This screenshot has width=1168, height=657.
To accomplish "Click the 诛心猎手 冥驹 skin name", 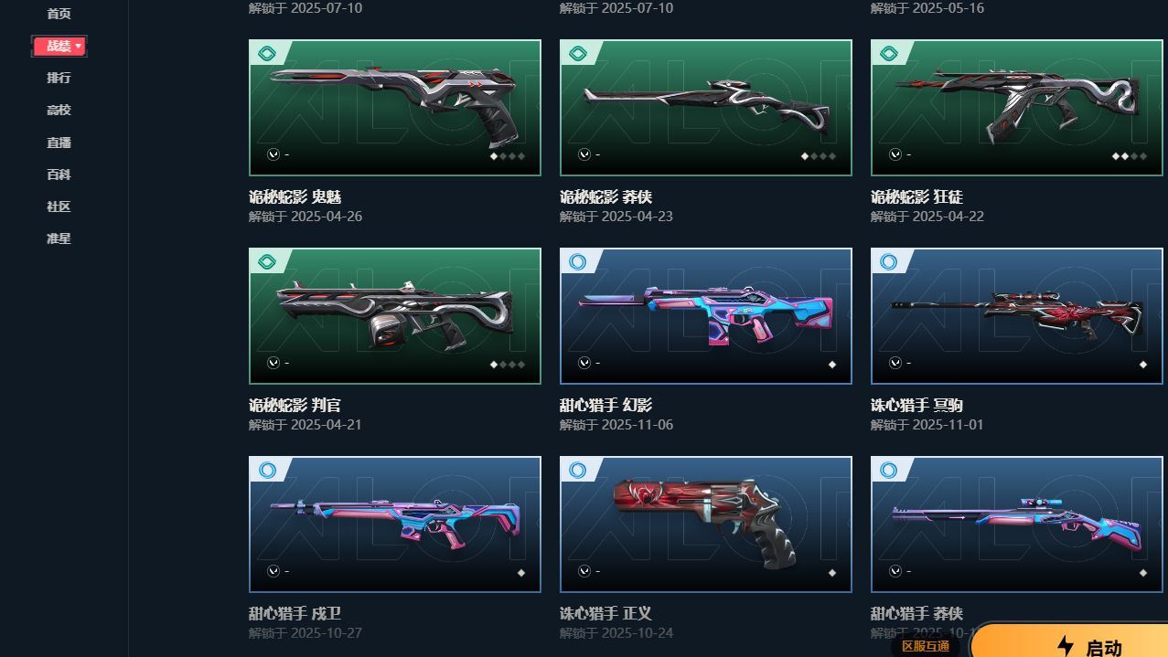I will (x=916, y=405).
